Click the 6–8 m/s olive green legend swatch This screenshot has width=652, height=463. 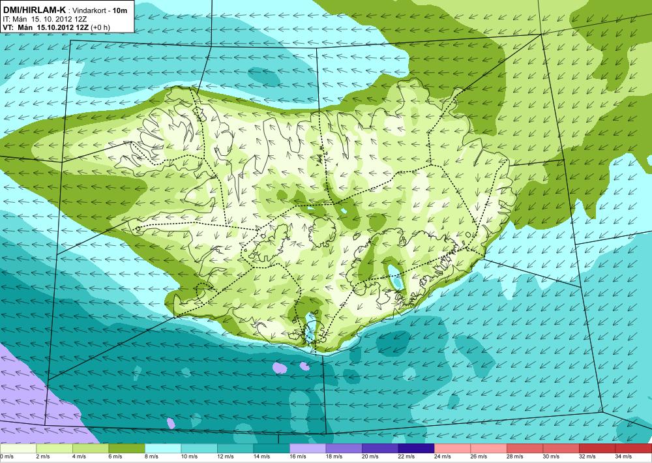pyautogui.click(x=126, y=449)
